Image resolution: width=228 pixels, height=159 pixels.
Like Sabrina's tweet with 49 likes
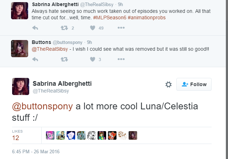point(93,28)
